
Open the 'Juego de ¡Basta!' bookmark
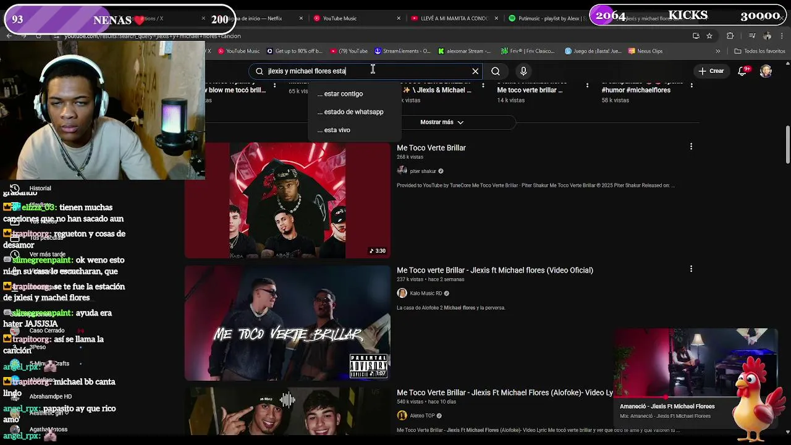pyautogui.click(x=593, y=51)
